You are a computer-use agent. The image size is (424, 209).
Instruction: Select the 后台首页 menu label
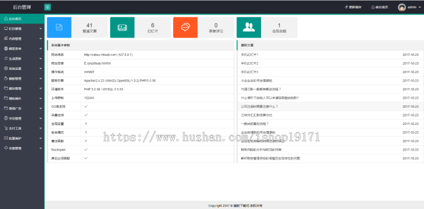(15, 19)
